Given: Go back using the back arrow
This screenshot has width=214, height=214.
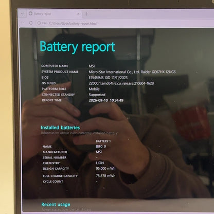Looking at the screenshot, I should [x=23, y=23].
